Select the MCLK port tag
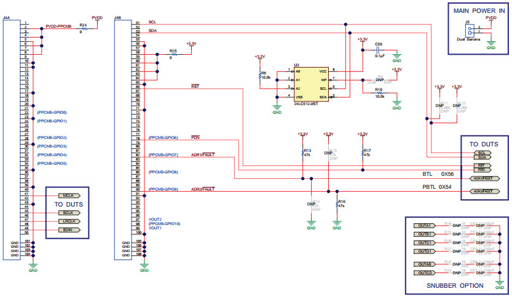Viewport: 512px width, 297px height. click(68, 195)
